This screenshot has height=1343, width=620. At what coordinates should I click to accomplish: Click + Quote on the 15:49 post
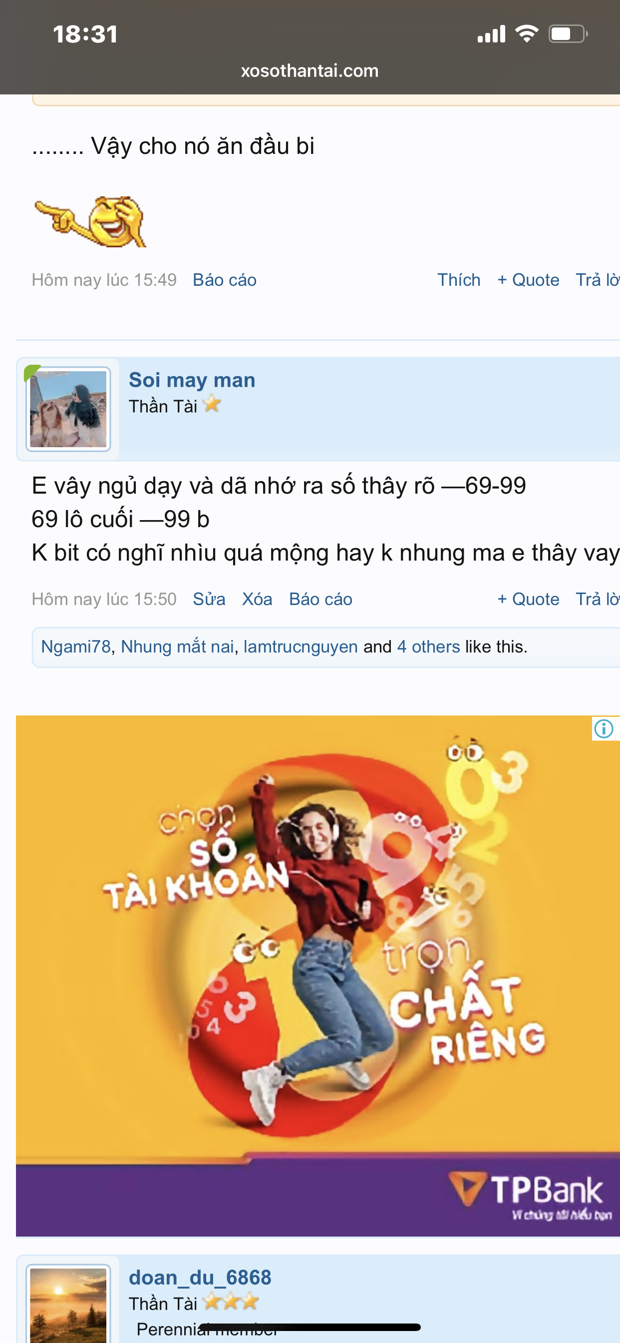coord(528,280)
